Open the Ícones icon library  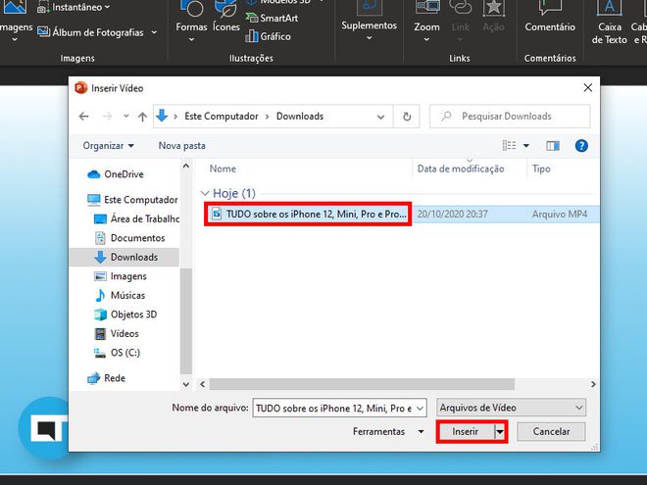(226, 19)
